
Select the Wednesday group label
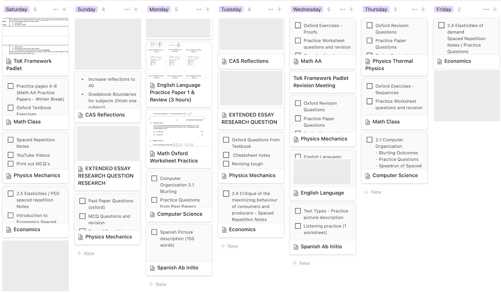(x=307, y=9)
